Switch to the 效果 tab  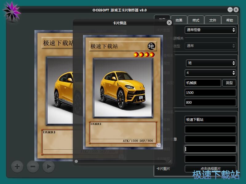[179, 20]
